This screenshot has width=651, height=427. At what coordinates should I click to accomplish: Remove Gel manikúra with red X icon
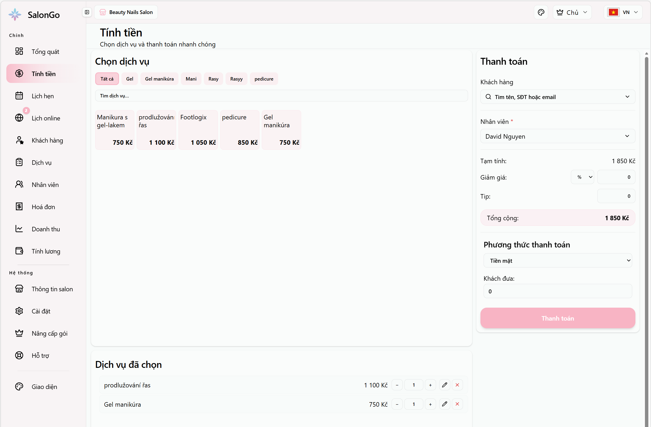tap(457, 404)
